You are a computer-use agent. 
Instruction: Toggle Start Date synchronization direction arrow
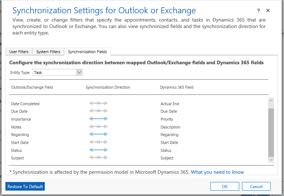click(x=98, y=143)
